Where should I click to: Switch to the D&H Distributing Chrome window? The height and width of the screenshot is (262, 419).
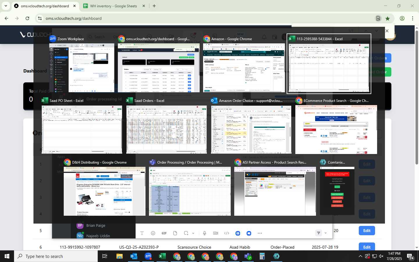click(x=104, y=191)
